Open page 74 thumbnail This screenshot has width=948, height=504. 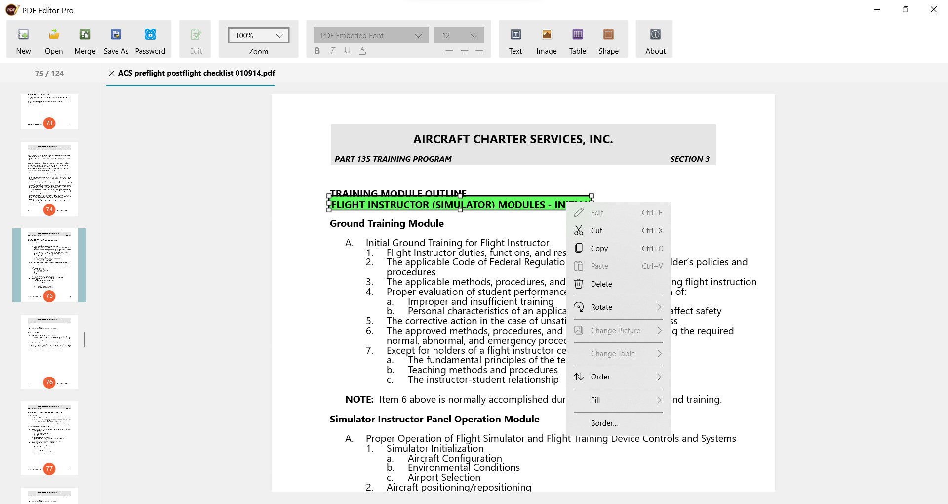(49, 179)
